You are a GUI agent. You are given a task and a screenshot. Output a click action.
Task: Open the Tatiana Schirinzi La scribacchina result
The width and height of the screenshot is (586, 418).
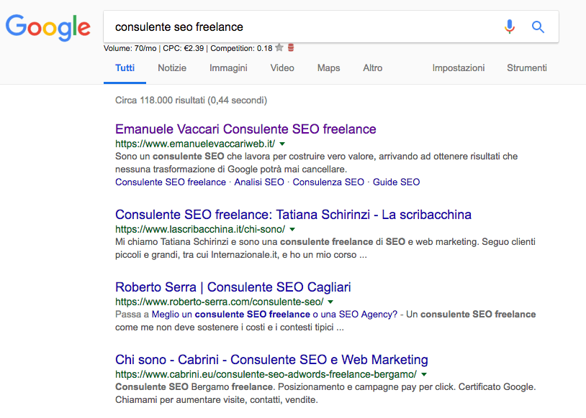pos(293,214)
